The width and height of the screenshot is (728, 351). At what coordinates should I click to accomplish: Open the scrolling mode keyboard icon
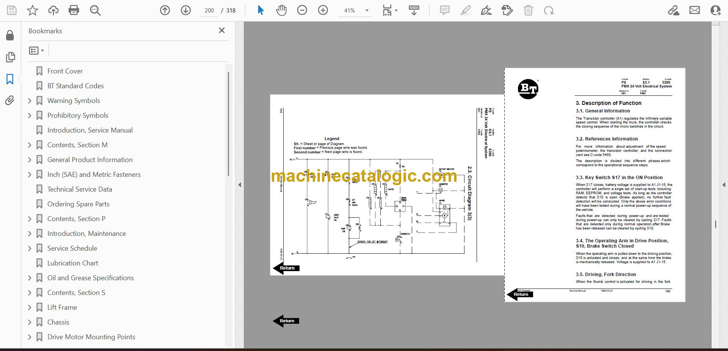point(414,10)
